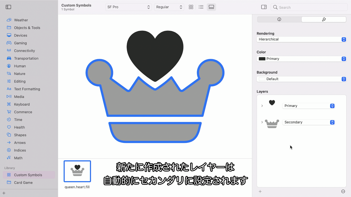Switch to the Info inspector tab
Viewport: 351px width, 197px height.
point(279,19)
